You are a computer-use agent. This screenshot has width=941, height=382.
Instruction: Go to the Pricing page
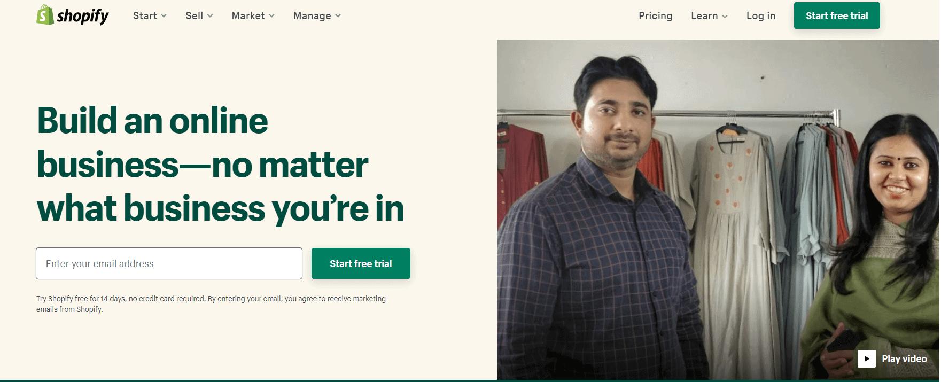click(x=656, y=15)
